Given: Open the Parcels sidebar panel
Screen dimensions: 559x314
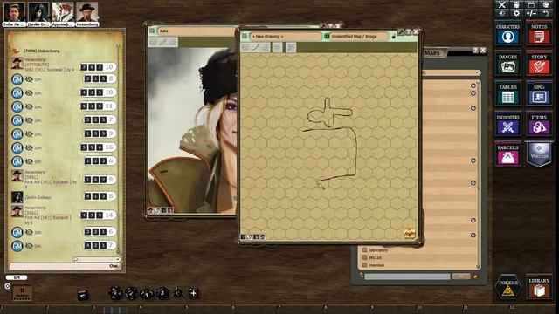Looking at the screenshot, I should click(x=507, y=154).
